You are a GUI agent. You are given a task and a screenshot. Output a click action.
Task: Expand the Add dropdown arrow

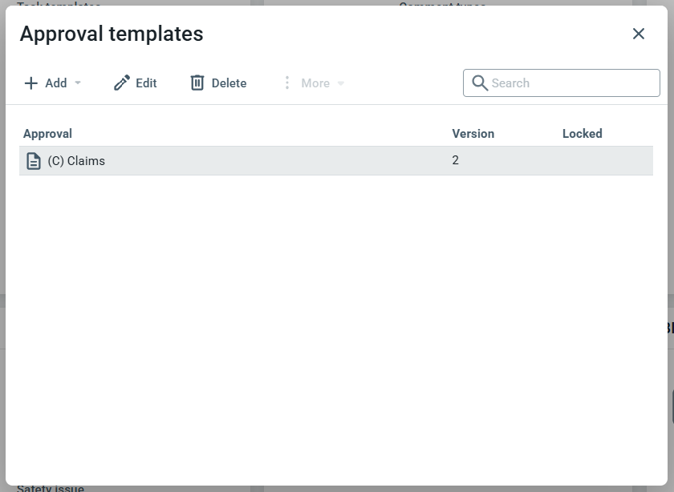click(78, 83)
